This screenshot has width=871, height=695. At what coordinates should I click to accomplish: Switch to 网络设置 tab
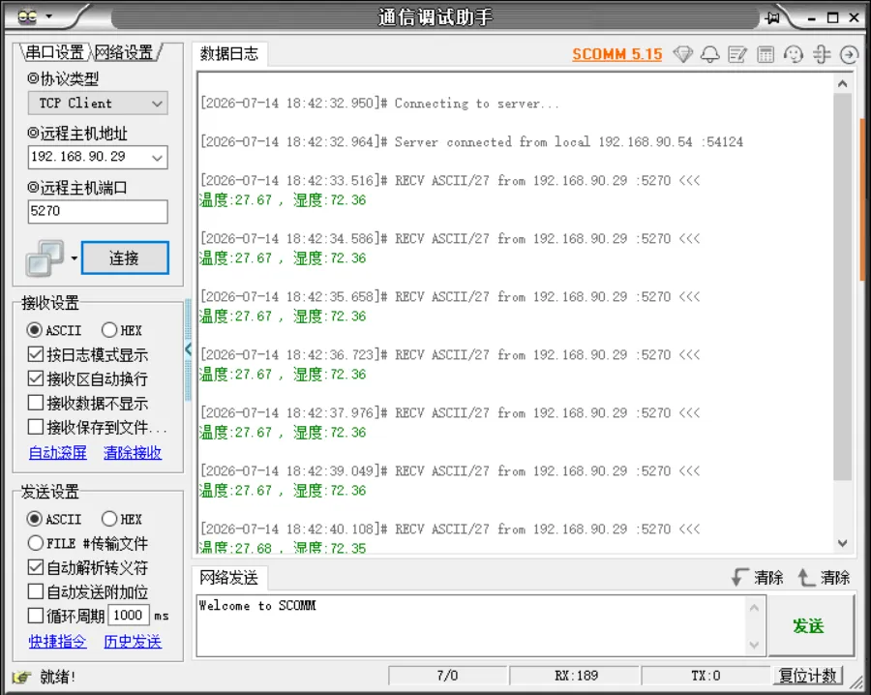click(x=123, y=52)
